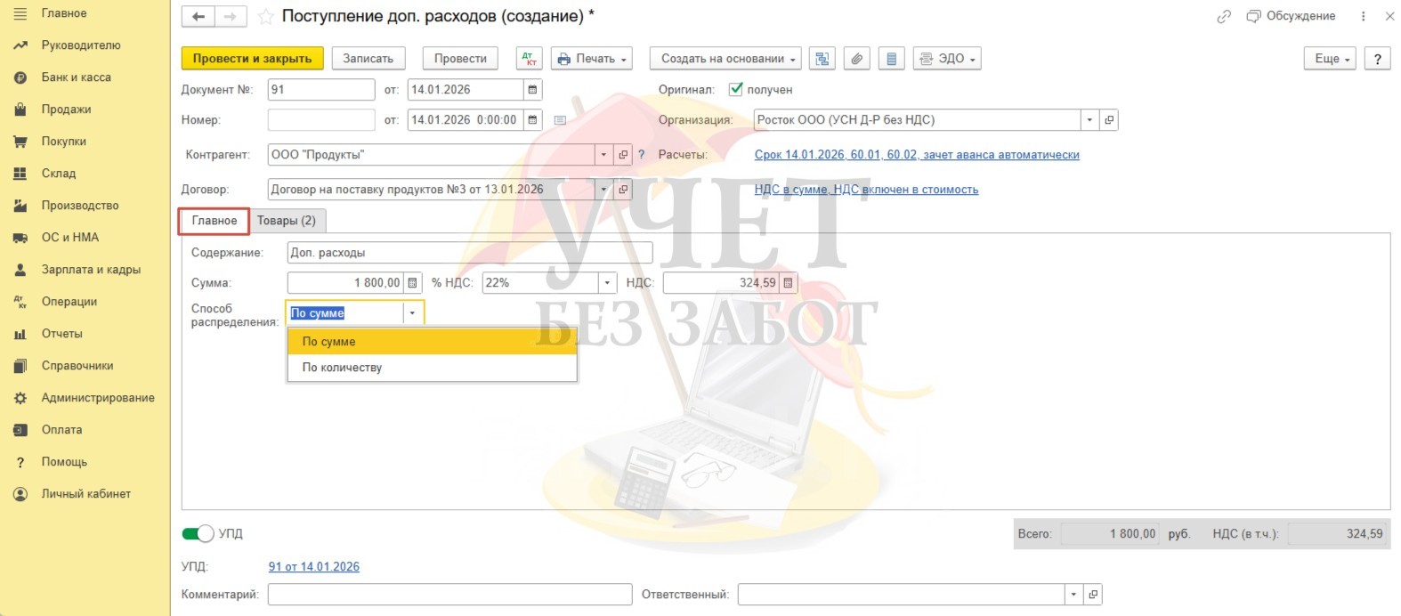
Task: Open Операции section
Action: click(x=69, y=302)
